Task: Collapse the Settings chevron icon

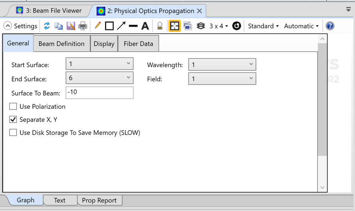Action: tap(8, 26)
